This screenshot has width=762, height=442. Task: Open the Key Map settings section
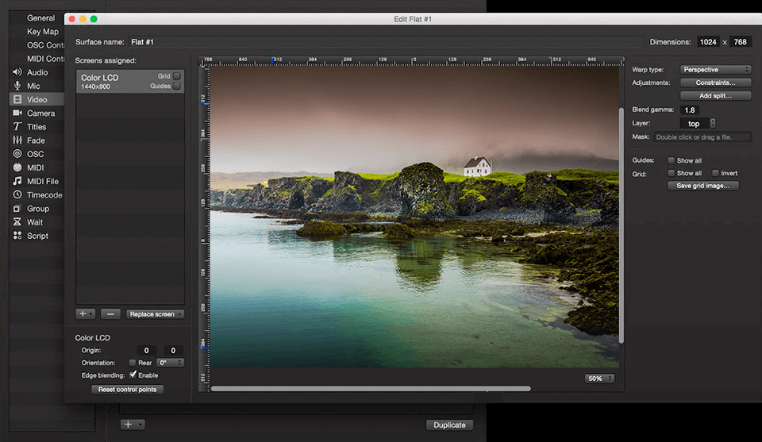coord(43,32)
